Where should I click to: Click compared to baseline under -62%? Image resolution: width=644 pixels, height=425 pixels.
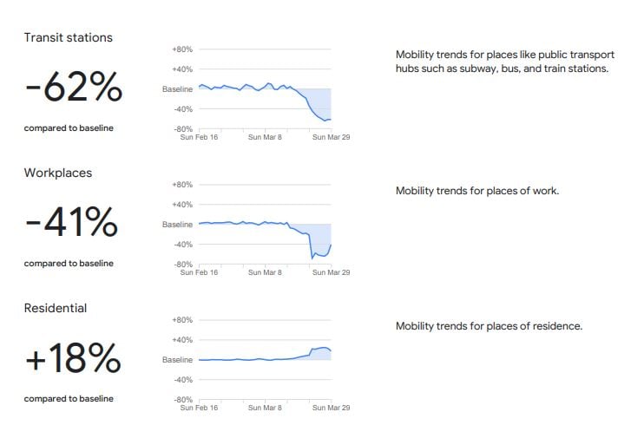(69, 128)
